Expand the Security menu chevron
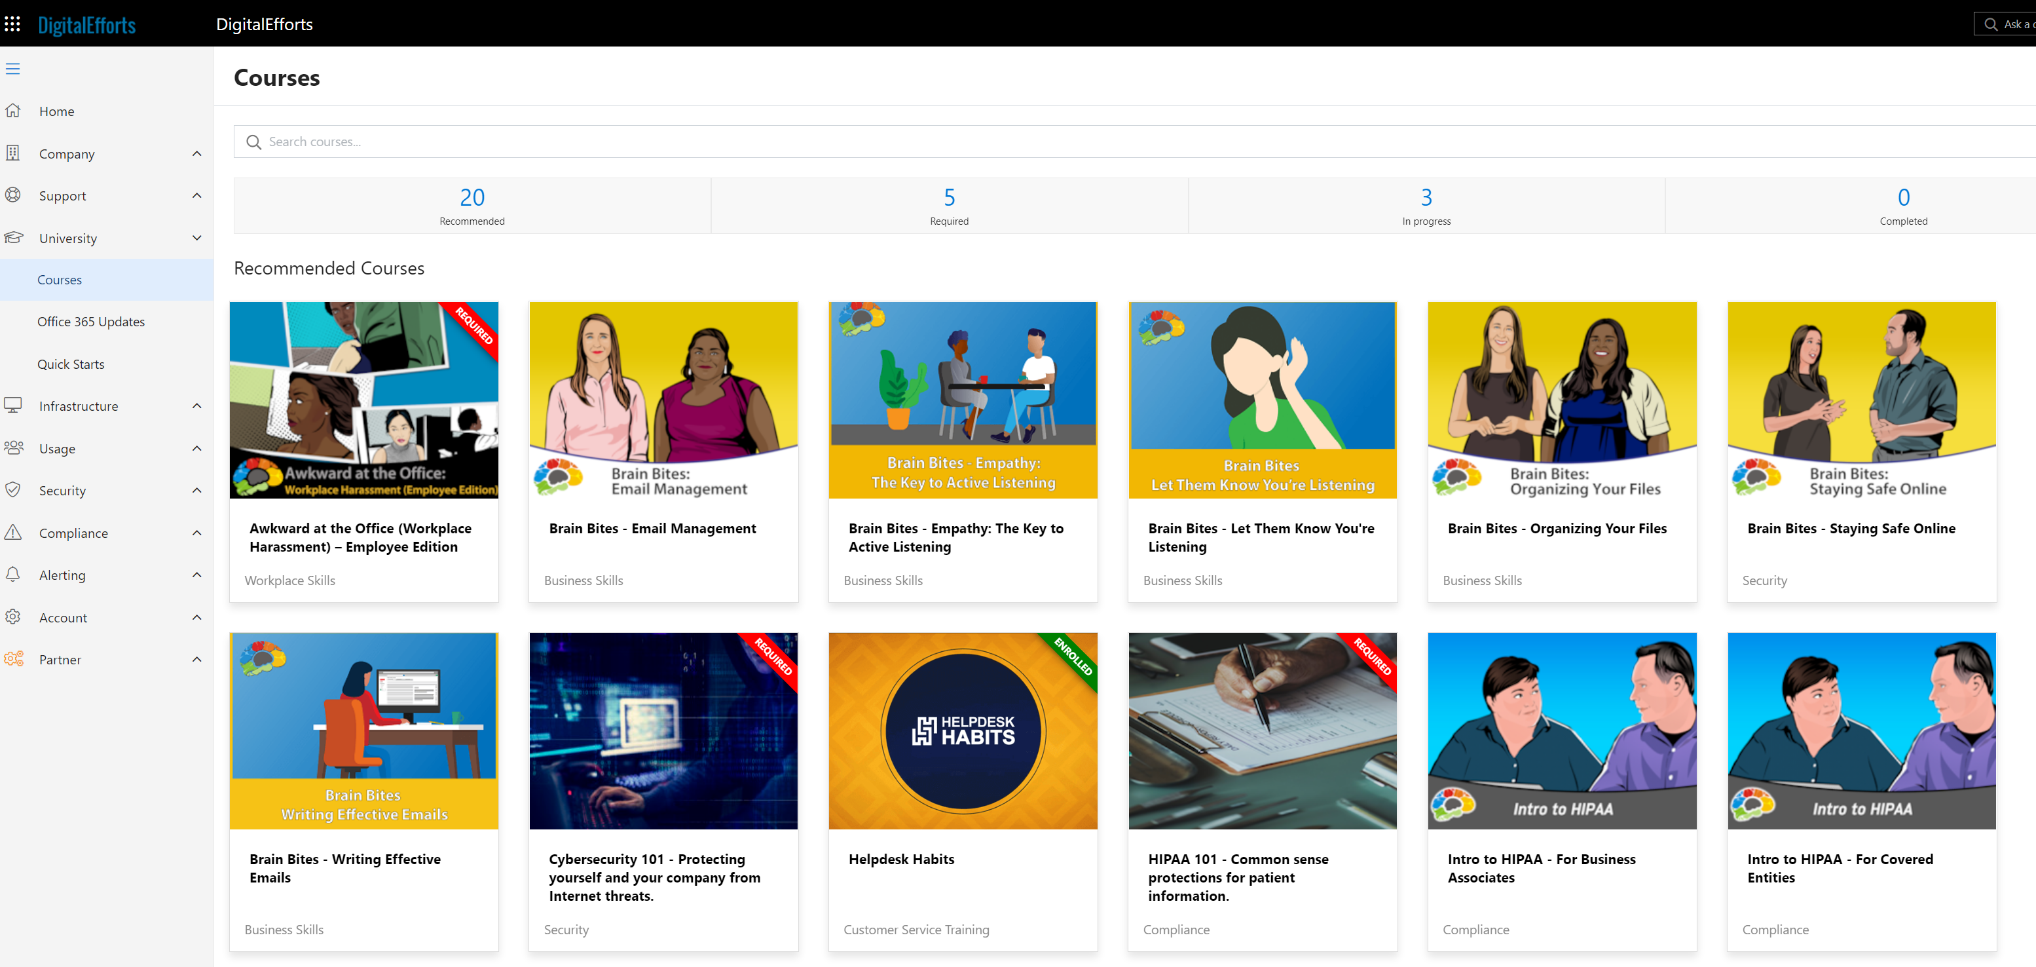This screenshot has height=967, width=2036. (197, 490)
